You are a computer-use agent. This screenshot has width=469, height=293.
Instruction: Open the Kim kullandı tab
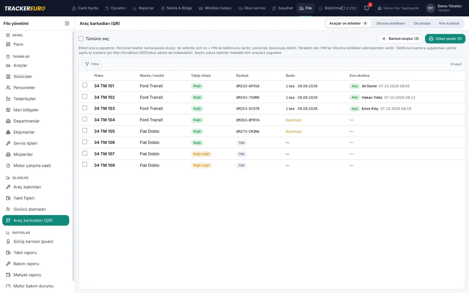[449, 23]
